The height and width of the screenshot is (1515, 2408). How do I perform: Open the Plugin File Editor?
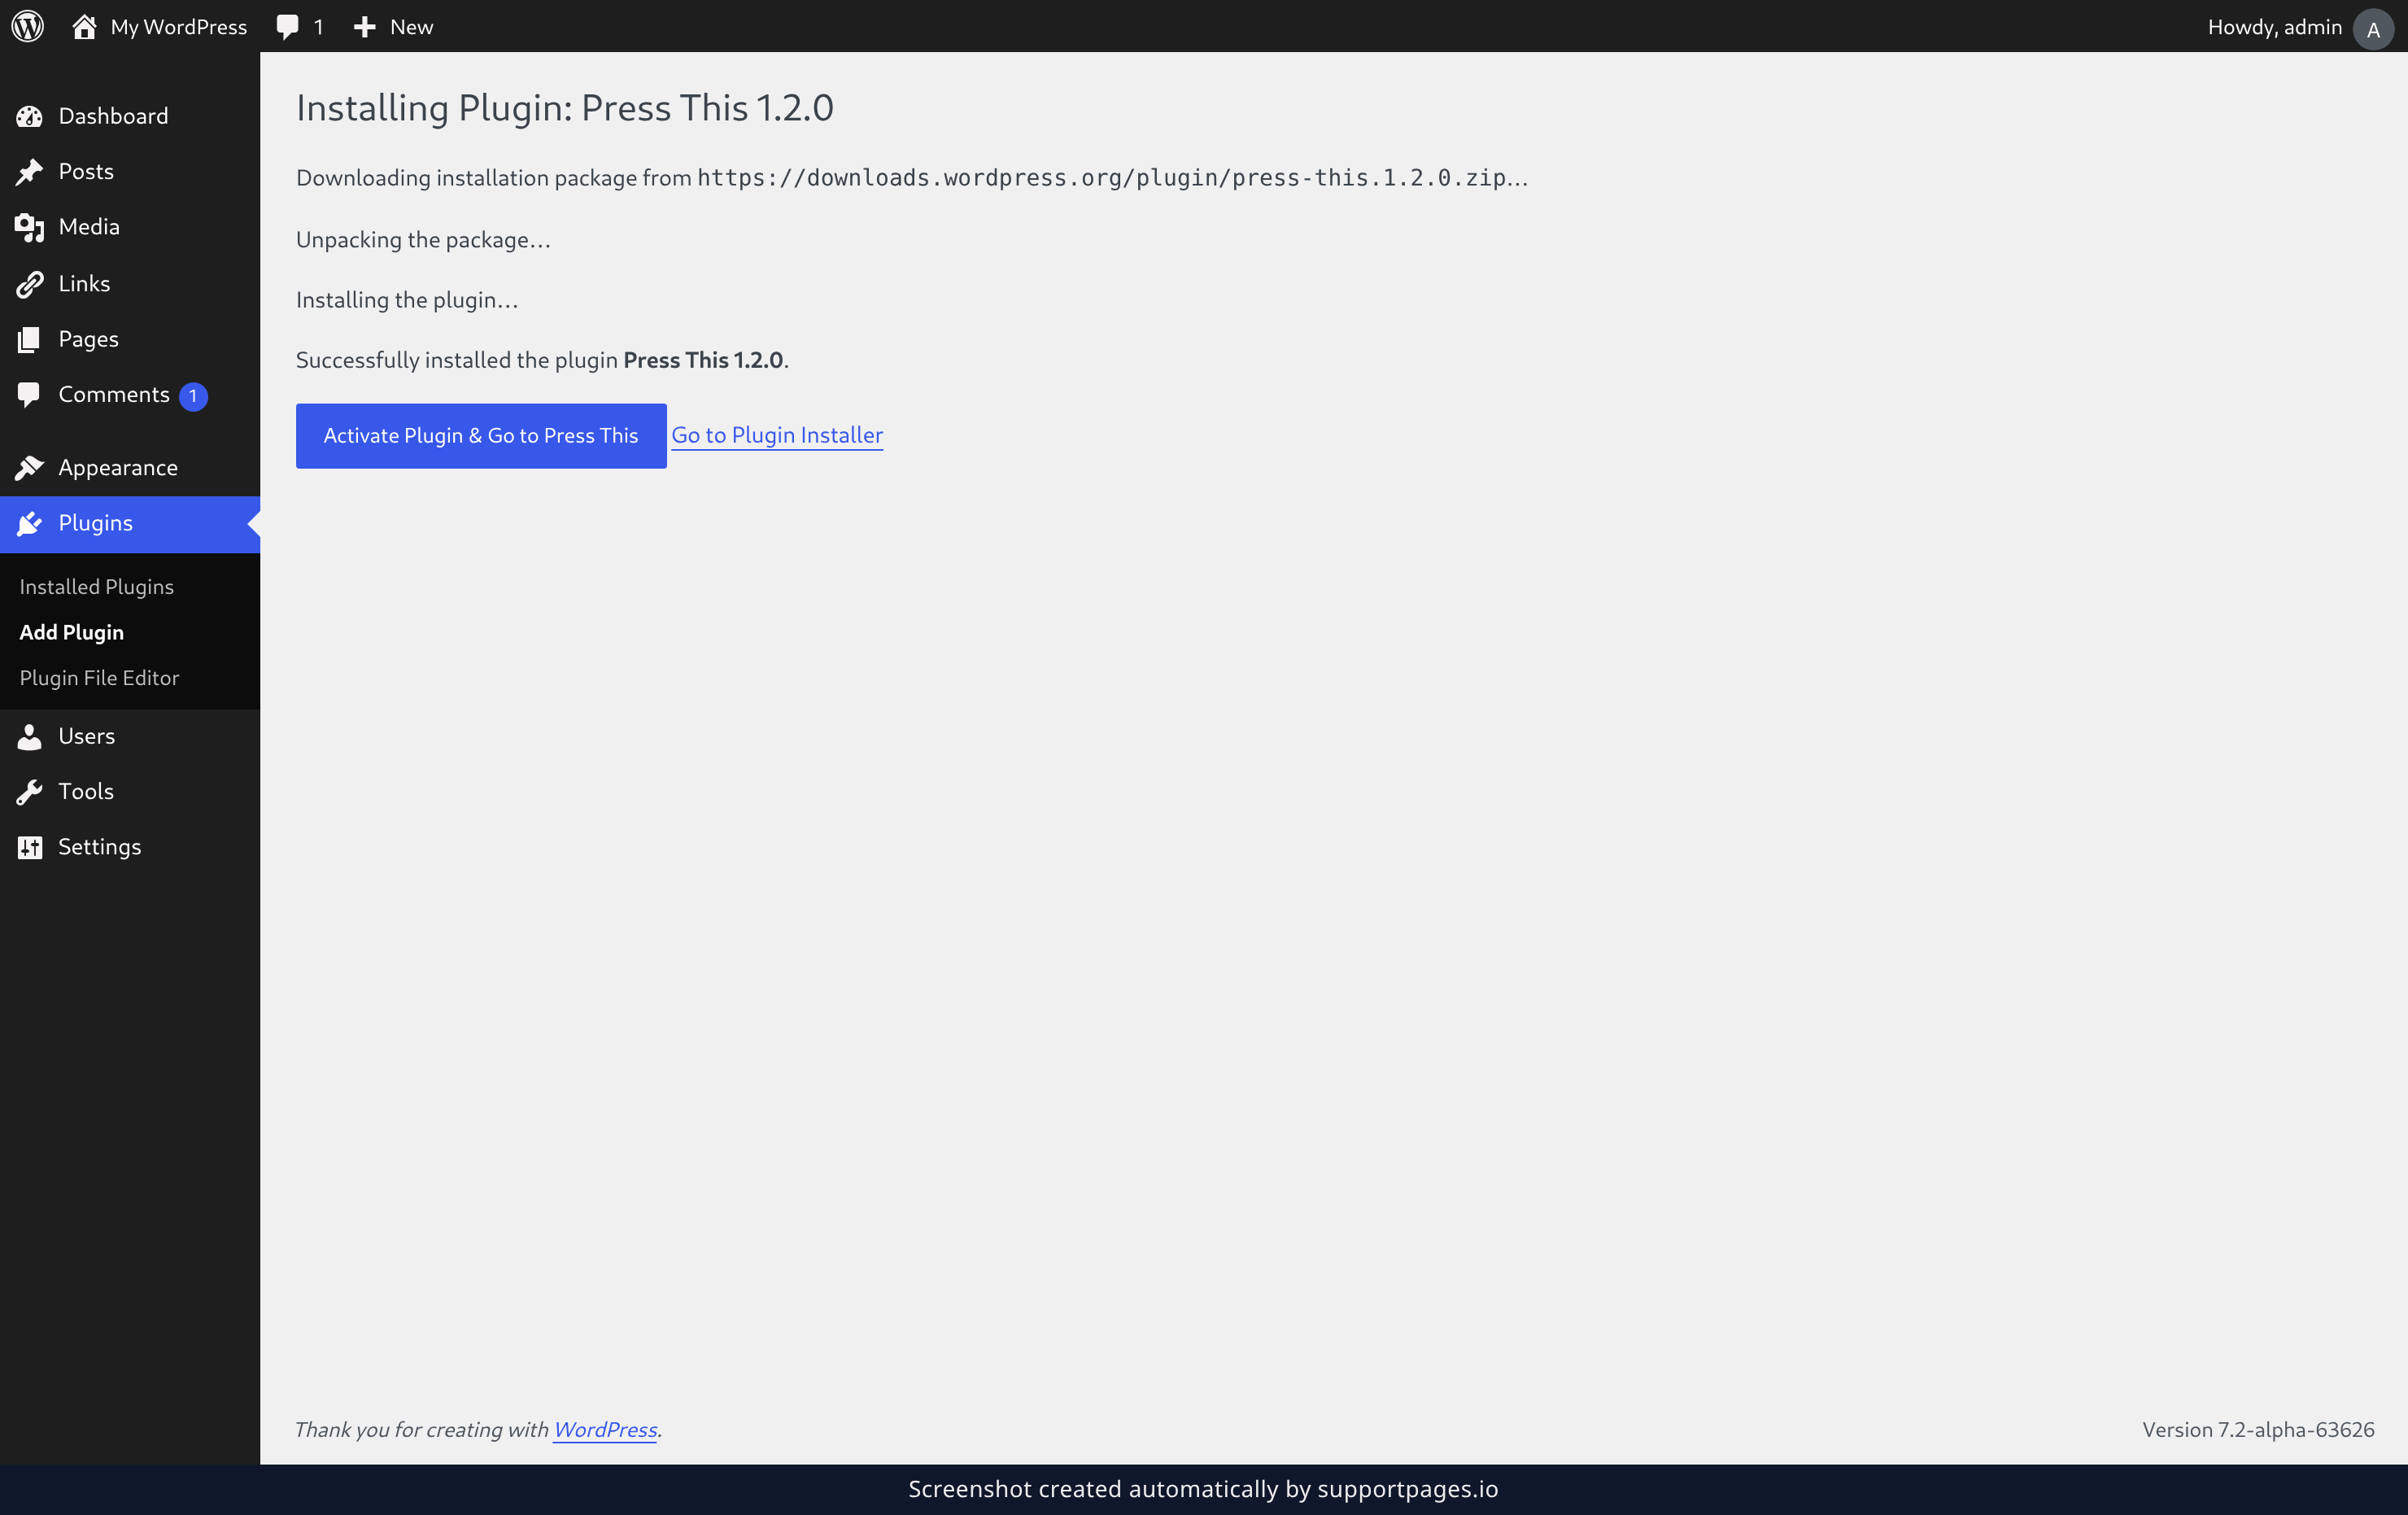[100, 678]
